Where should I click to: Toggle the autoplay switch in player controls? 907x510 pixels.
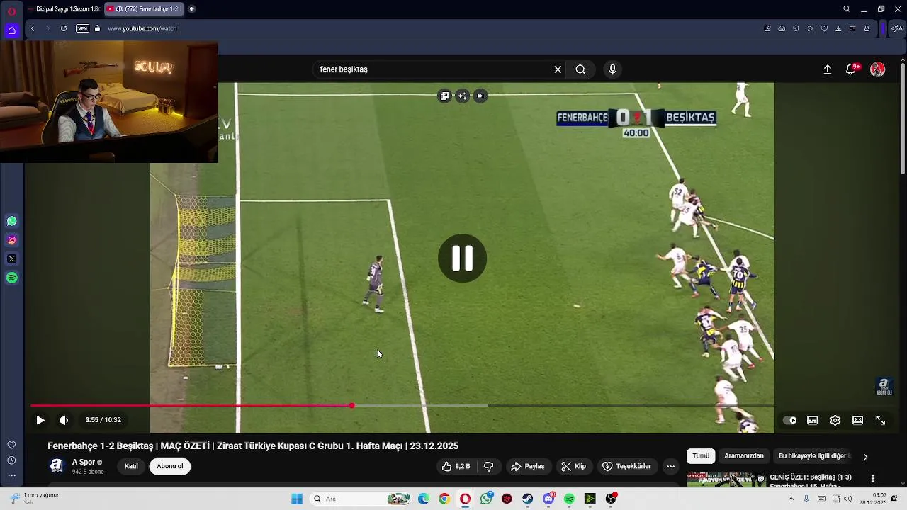click(x=789, y=420)
